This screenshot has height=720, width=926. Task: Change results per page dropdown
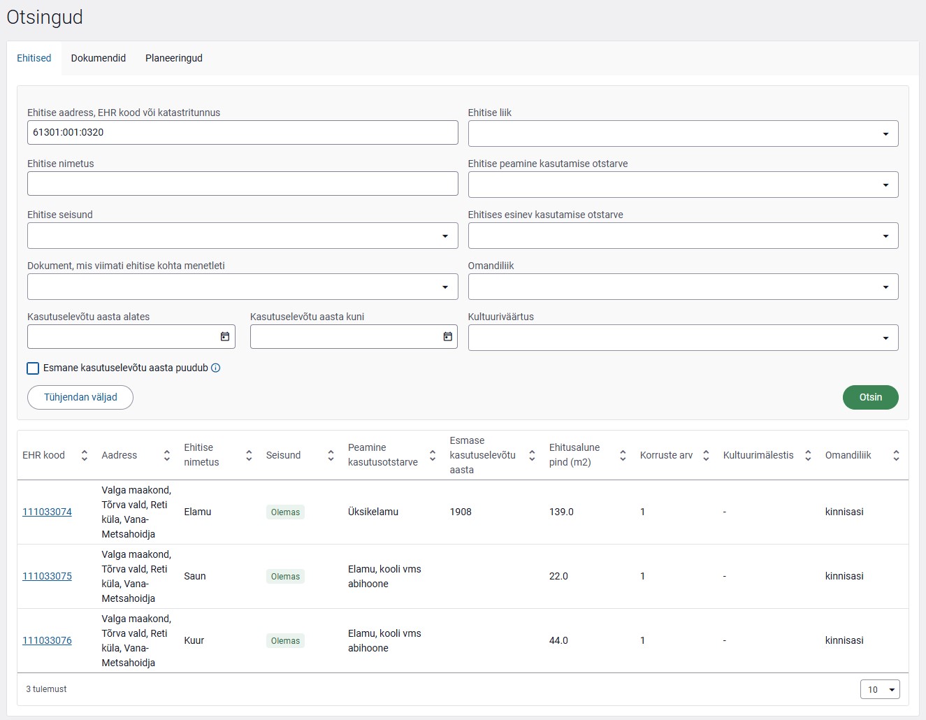880,689
